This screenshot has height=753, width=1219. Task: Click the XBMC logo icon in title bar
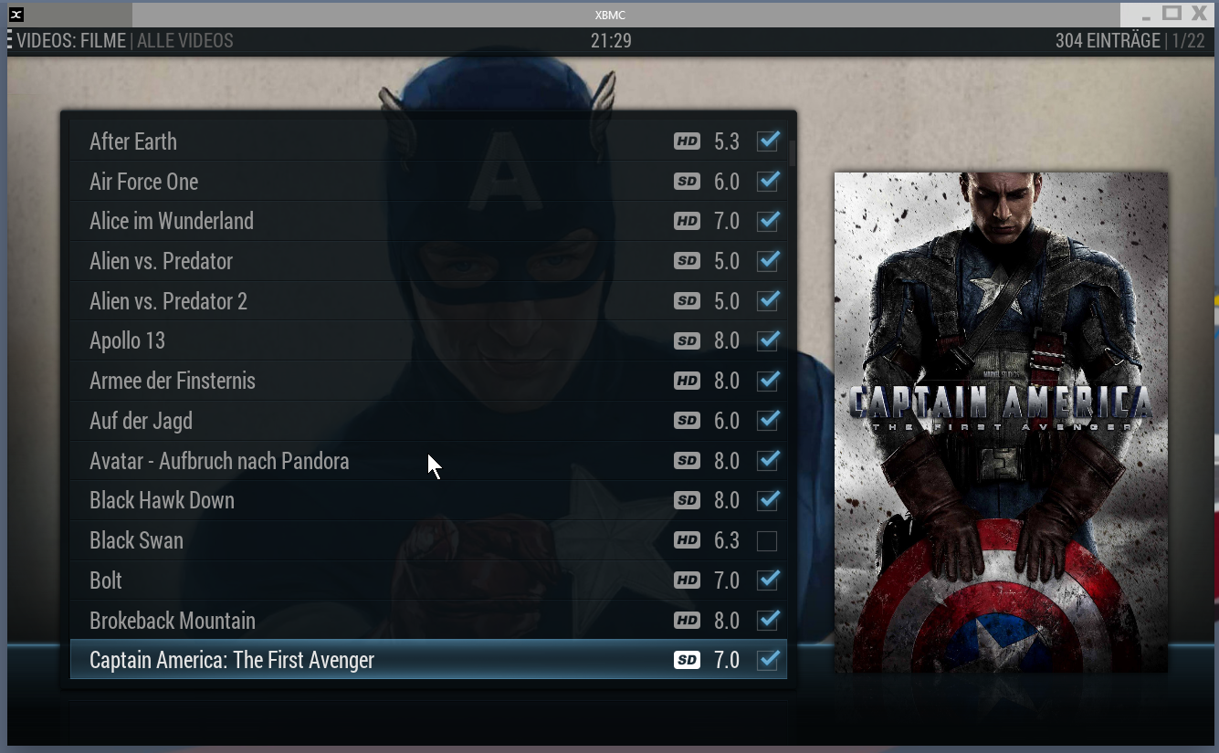16,14
